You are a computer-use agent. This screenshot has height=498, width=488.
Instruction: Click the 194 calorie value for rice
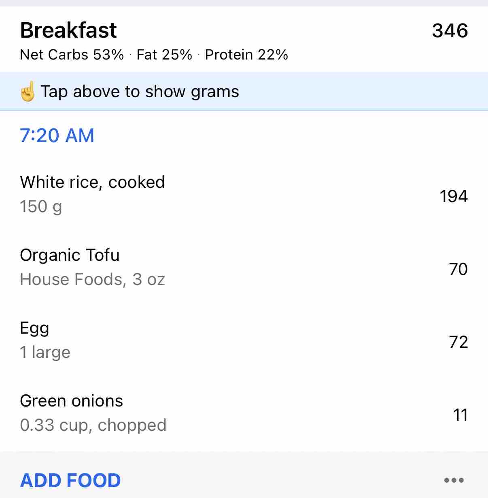pos(454,196)
